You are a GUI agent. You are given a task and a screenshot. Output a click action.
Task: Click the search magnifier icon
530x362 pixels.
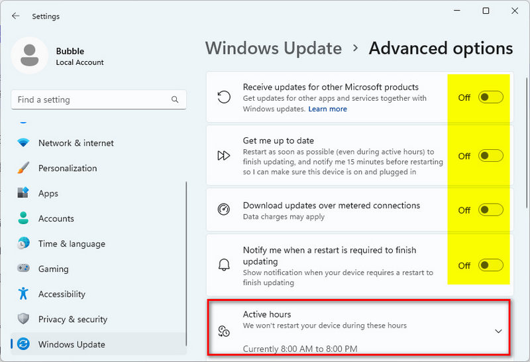click(x=175, y=99)
